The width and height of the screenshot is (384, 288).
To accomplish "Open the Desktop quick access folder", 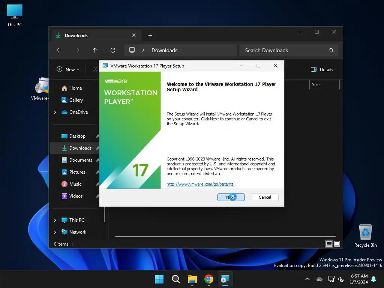I will pyautogui.click(x=77, y=136).
